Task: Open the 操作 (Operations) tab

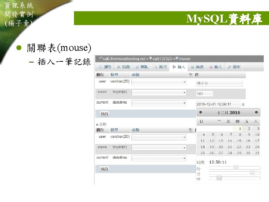Action: click(234, 67)
